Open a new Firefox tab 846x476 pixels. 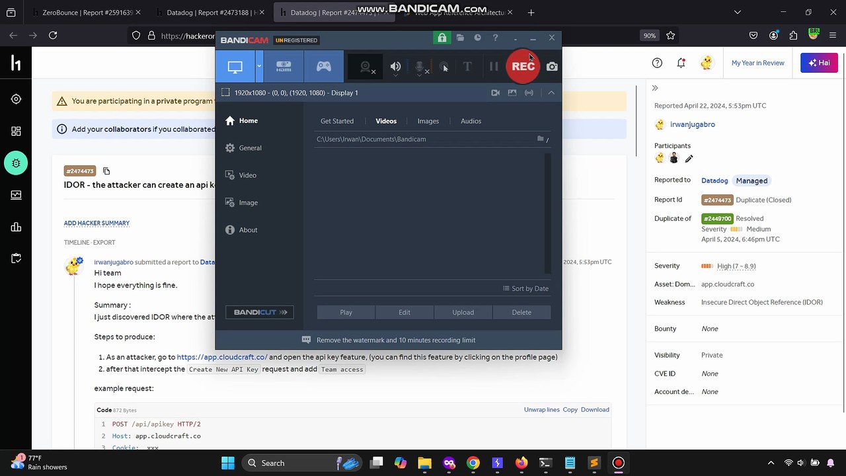tap(531, 12)
